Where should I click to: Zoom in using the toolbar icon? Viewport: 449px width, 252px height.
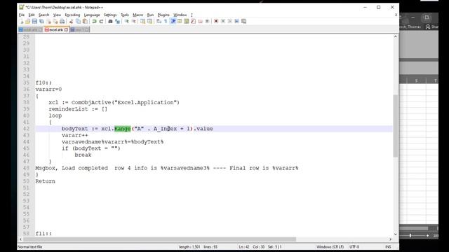126,22
